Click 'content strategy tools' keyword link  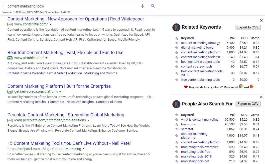pyautogui.click(x=197, y=67)
